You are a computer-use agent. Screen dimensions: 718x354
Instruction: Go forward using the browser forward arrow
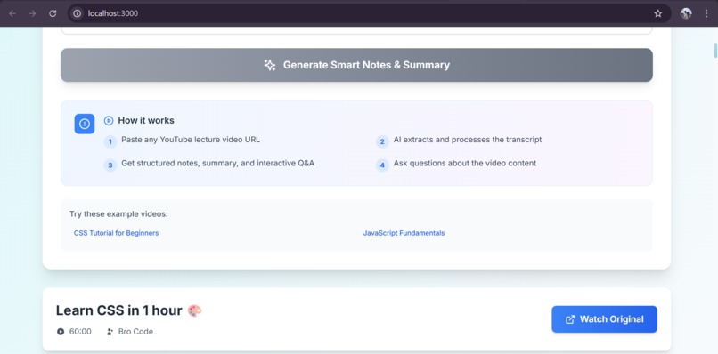(32, 13)
